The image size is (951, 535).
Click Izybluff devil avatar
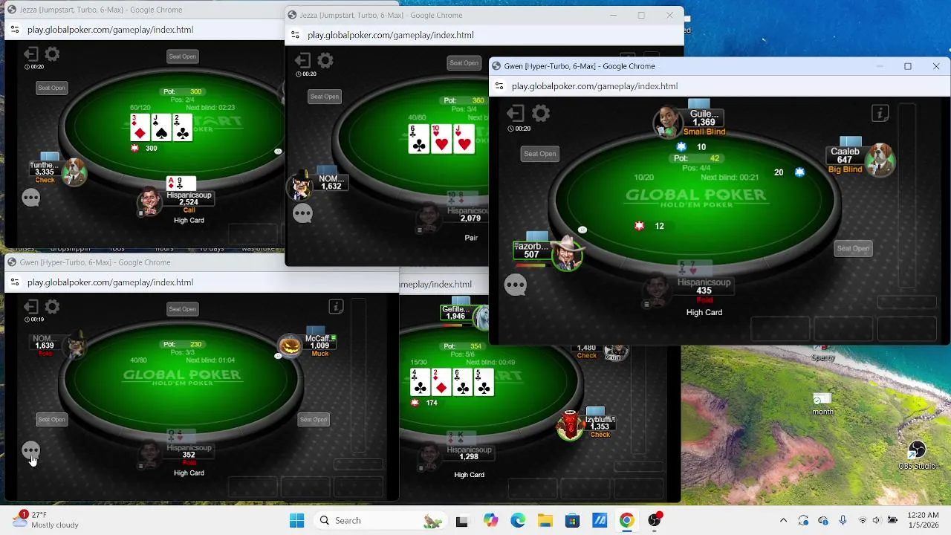point(570,425)
